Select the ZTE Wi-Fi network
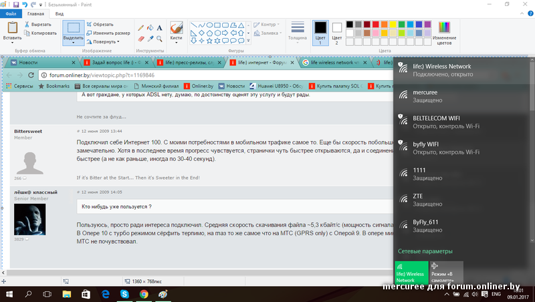Viewport: 535px width, 302px height. 461,200
